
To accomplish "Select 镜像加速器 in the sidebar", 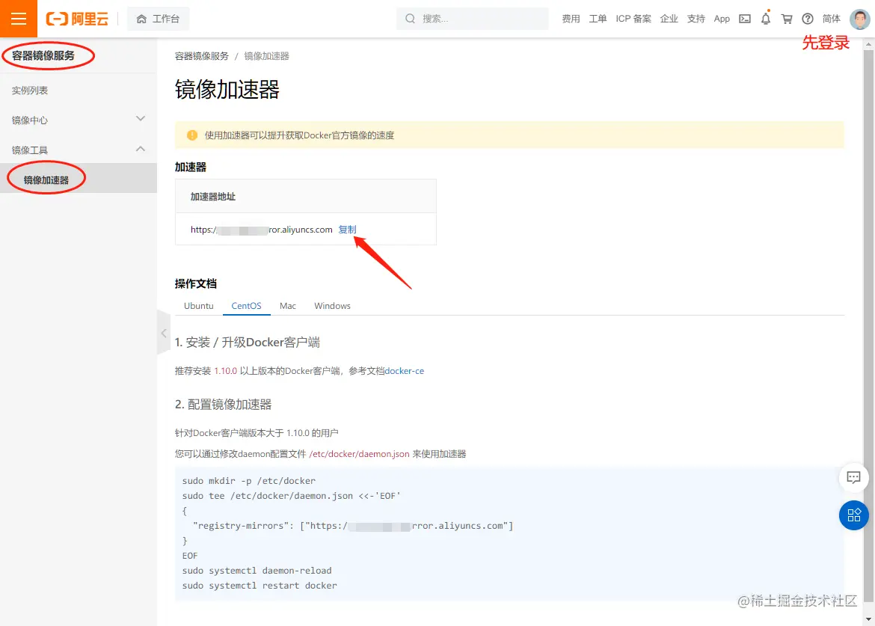I will 78,179.
